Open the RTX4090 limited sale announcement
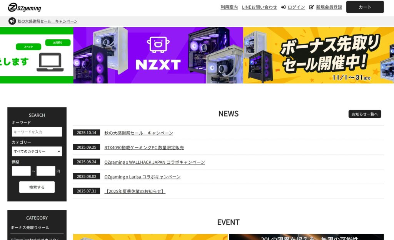This screenshot has width=394, height=240. pos(143,147)
